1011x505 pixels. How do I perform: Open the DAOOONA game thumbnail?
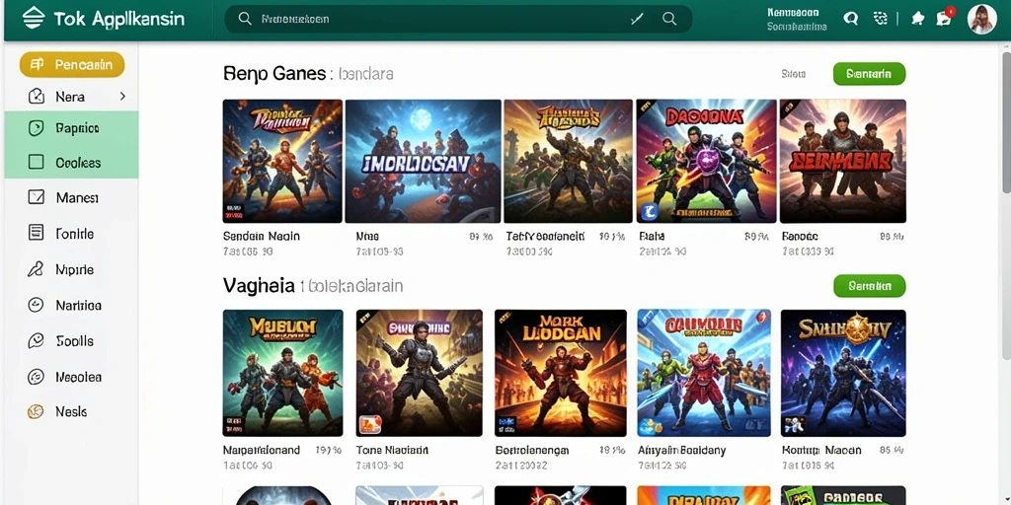click(x=705, y=161)
